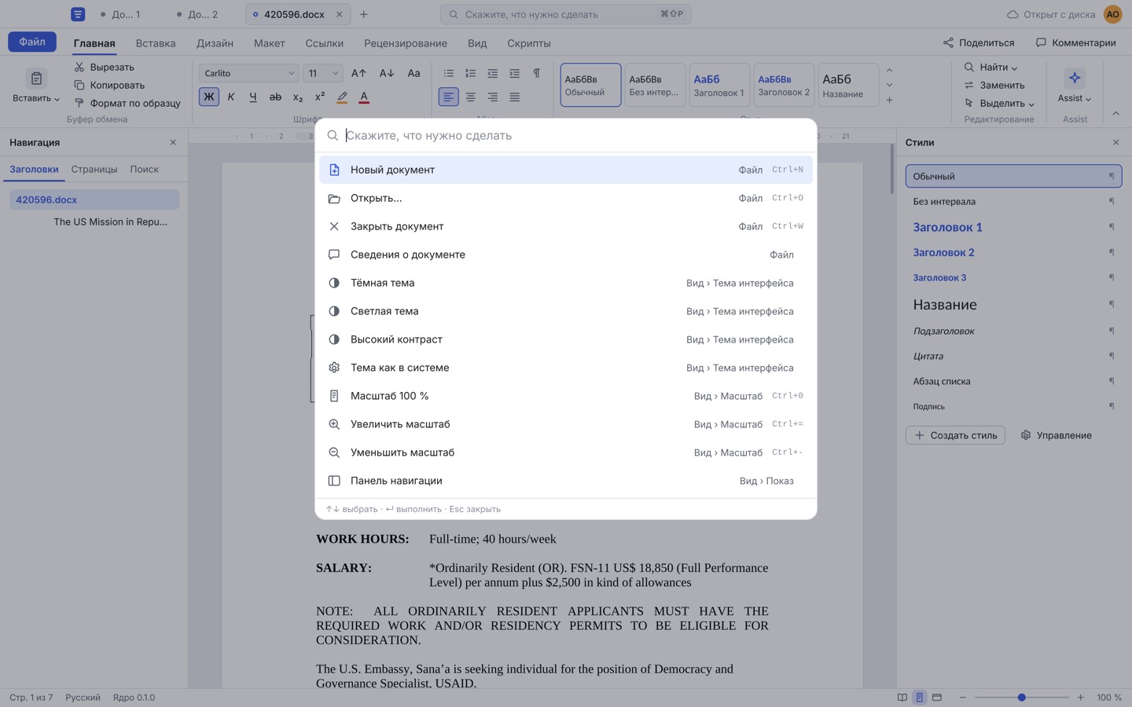Open the Комментарии panel button
This screenshot has width=1132, height=707.
coord(1075,42)
